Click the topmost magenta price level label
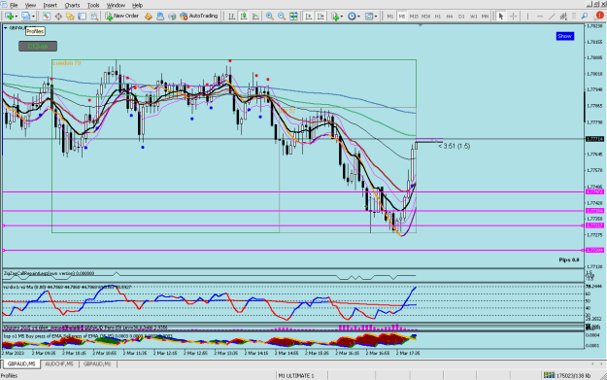The height and width of the screenshot is (380, 607). [595, 192]
